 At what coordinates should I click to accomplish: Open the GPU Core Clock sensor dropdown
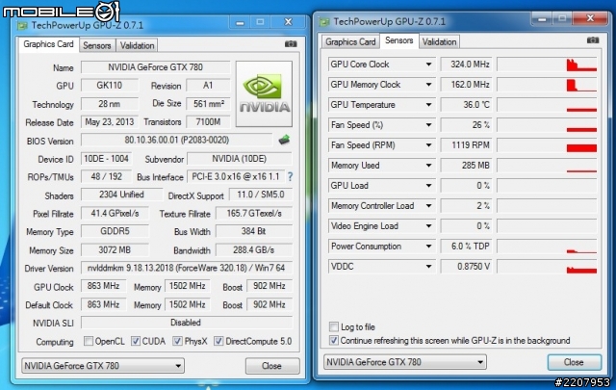tap(428, 65)
